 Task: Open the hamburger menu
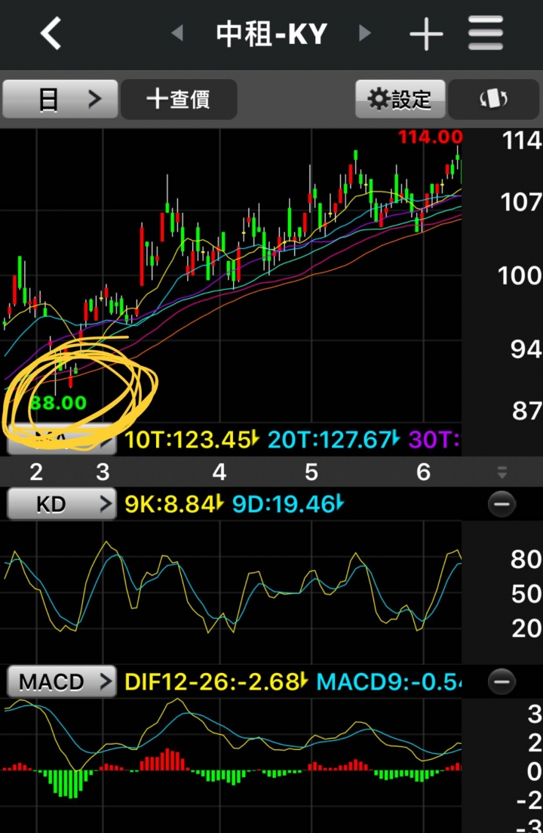486,33
